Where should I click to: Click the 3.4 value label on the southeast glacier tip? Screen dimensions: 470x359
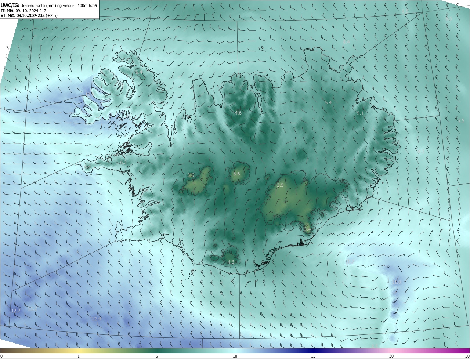[307, 229]
